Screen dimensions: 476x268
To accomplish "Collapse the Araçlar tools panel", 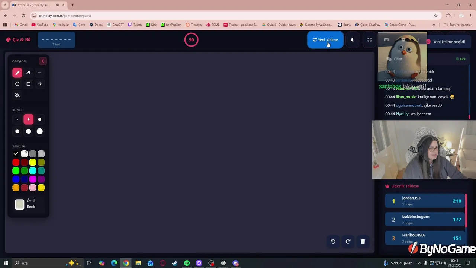I will [42, 61].
